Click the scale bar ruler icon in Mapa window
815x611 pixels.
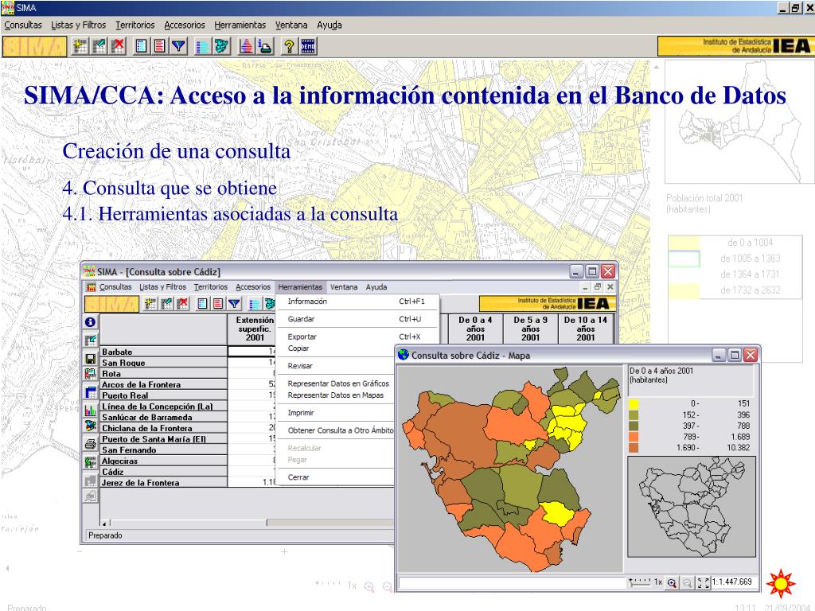[639, 582]
